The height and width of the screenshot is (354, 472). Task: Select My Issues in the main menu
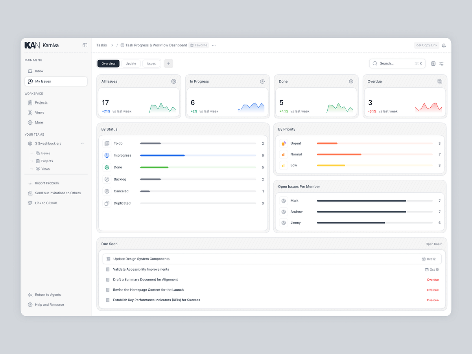56,81
